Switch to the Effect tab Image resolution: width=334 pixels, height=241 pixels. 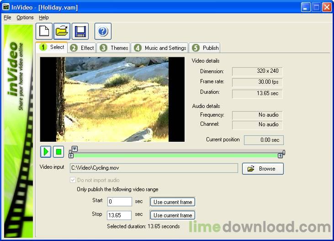[x=82, y=48]
